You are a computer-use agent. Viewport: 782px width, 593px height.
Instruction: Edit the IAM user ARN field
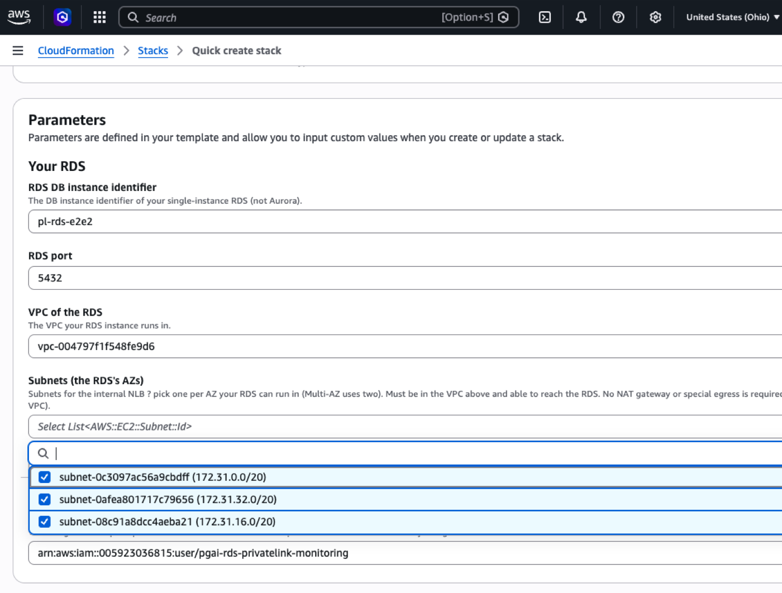click(x=405, y=553)
